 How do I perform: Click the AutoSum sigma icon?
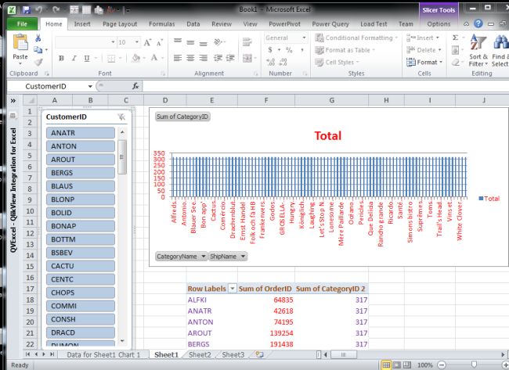pos(455,37)
